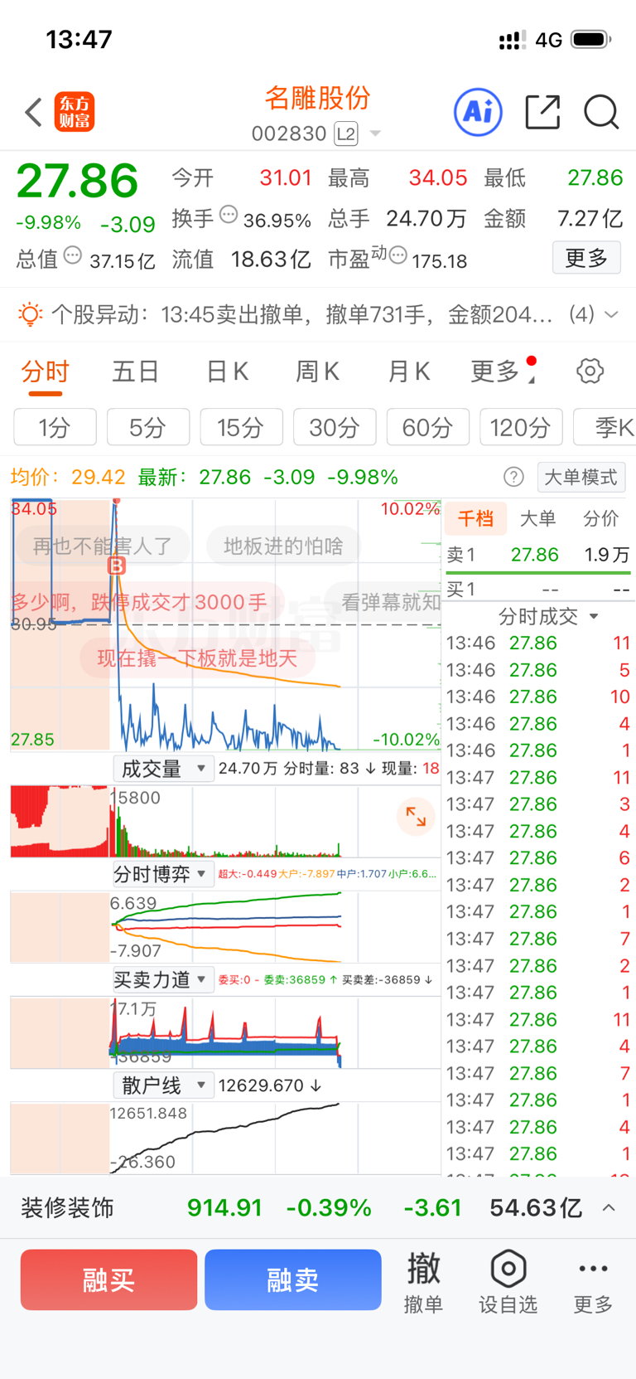Switch to the 千档 order tab

point(475,518)
